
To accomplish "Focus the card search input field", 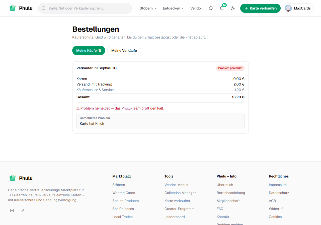I will [85, 8].
